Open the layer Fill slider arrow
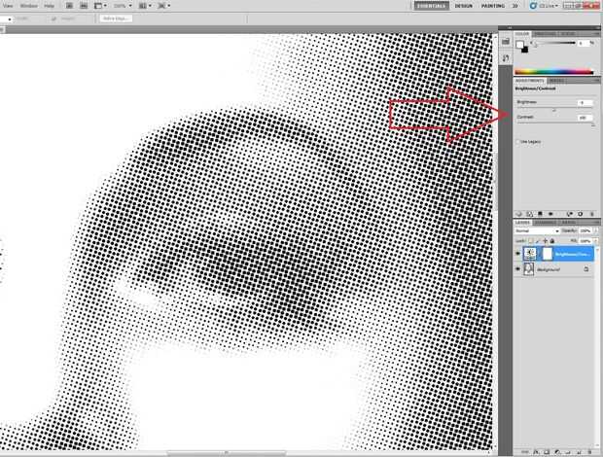Viewport: 603px width, 457px height. 595,241
